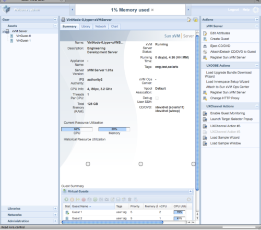Image resolution: width=261 pixels, height=230 pixels.
Task: Click the Memory utilization bar
Action: point(114,129)
